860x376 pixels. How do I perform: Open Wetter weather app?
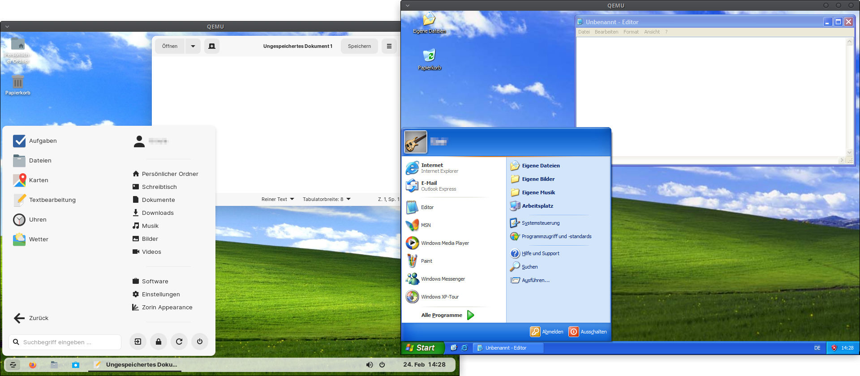point(30,239)
